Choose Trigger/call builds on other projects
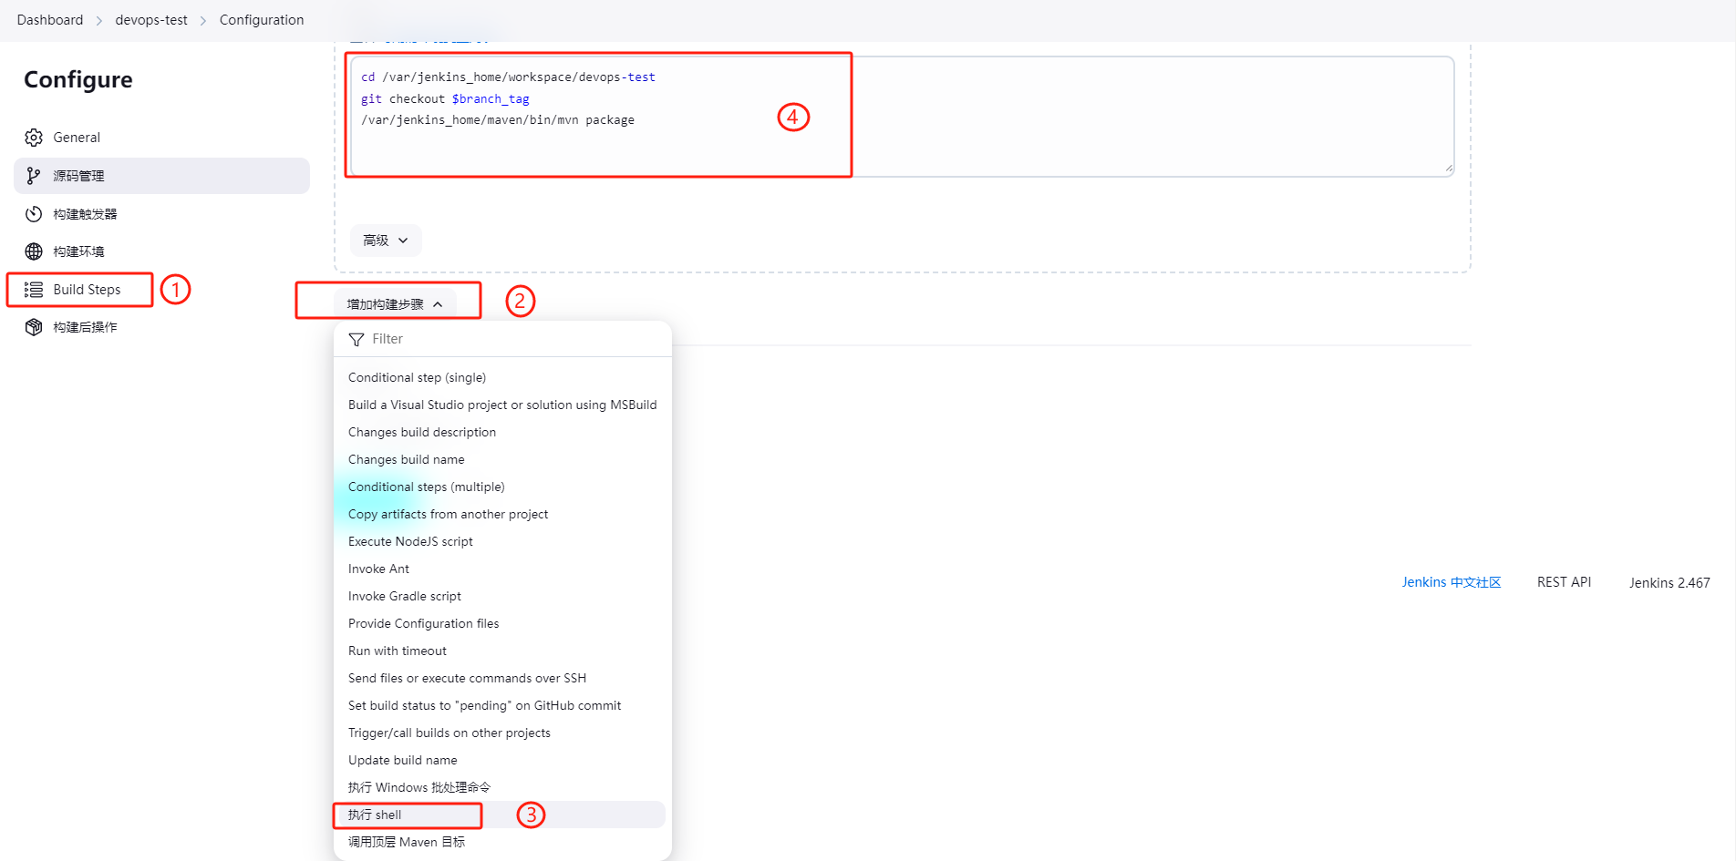Screen dimensions: 1736x861 pyautogui.click(x=502, y=733)
